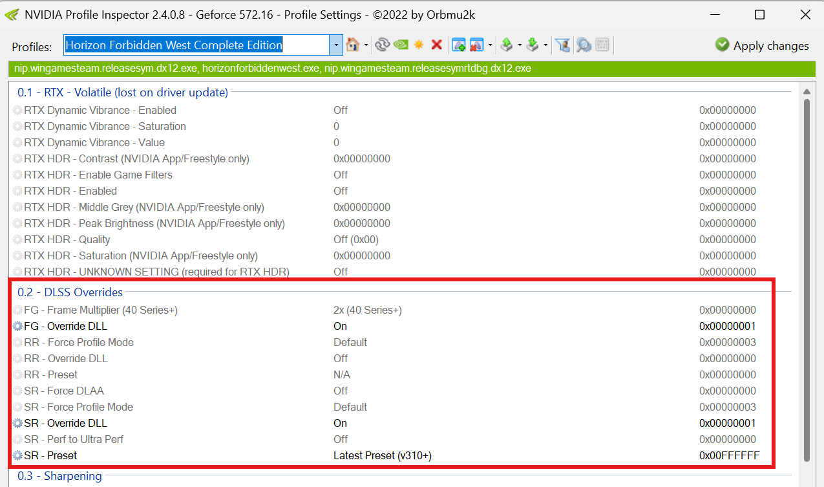Click the scrollbar up arrow of settings list
This screenshot has width=824, height=487.
[806, 91]
